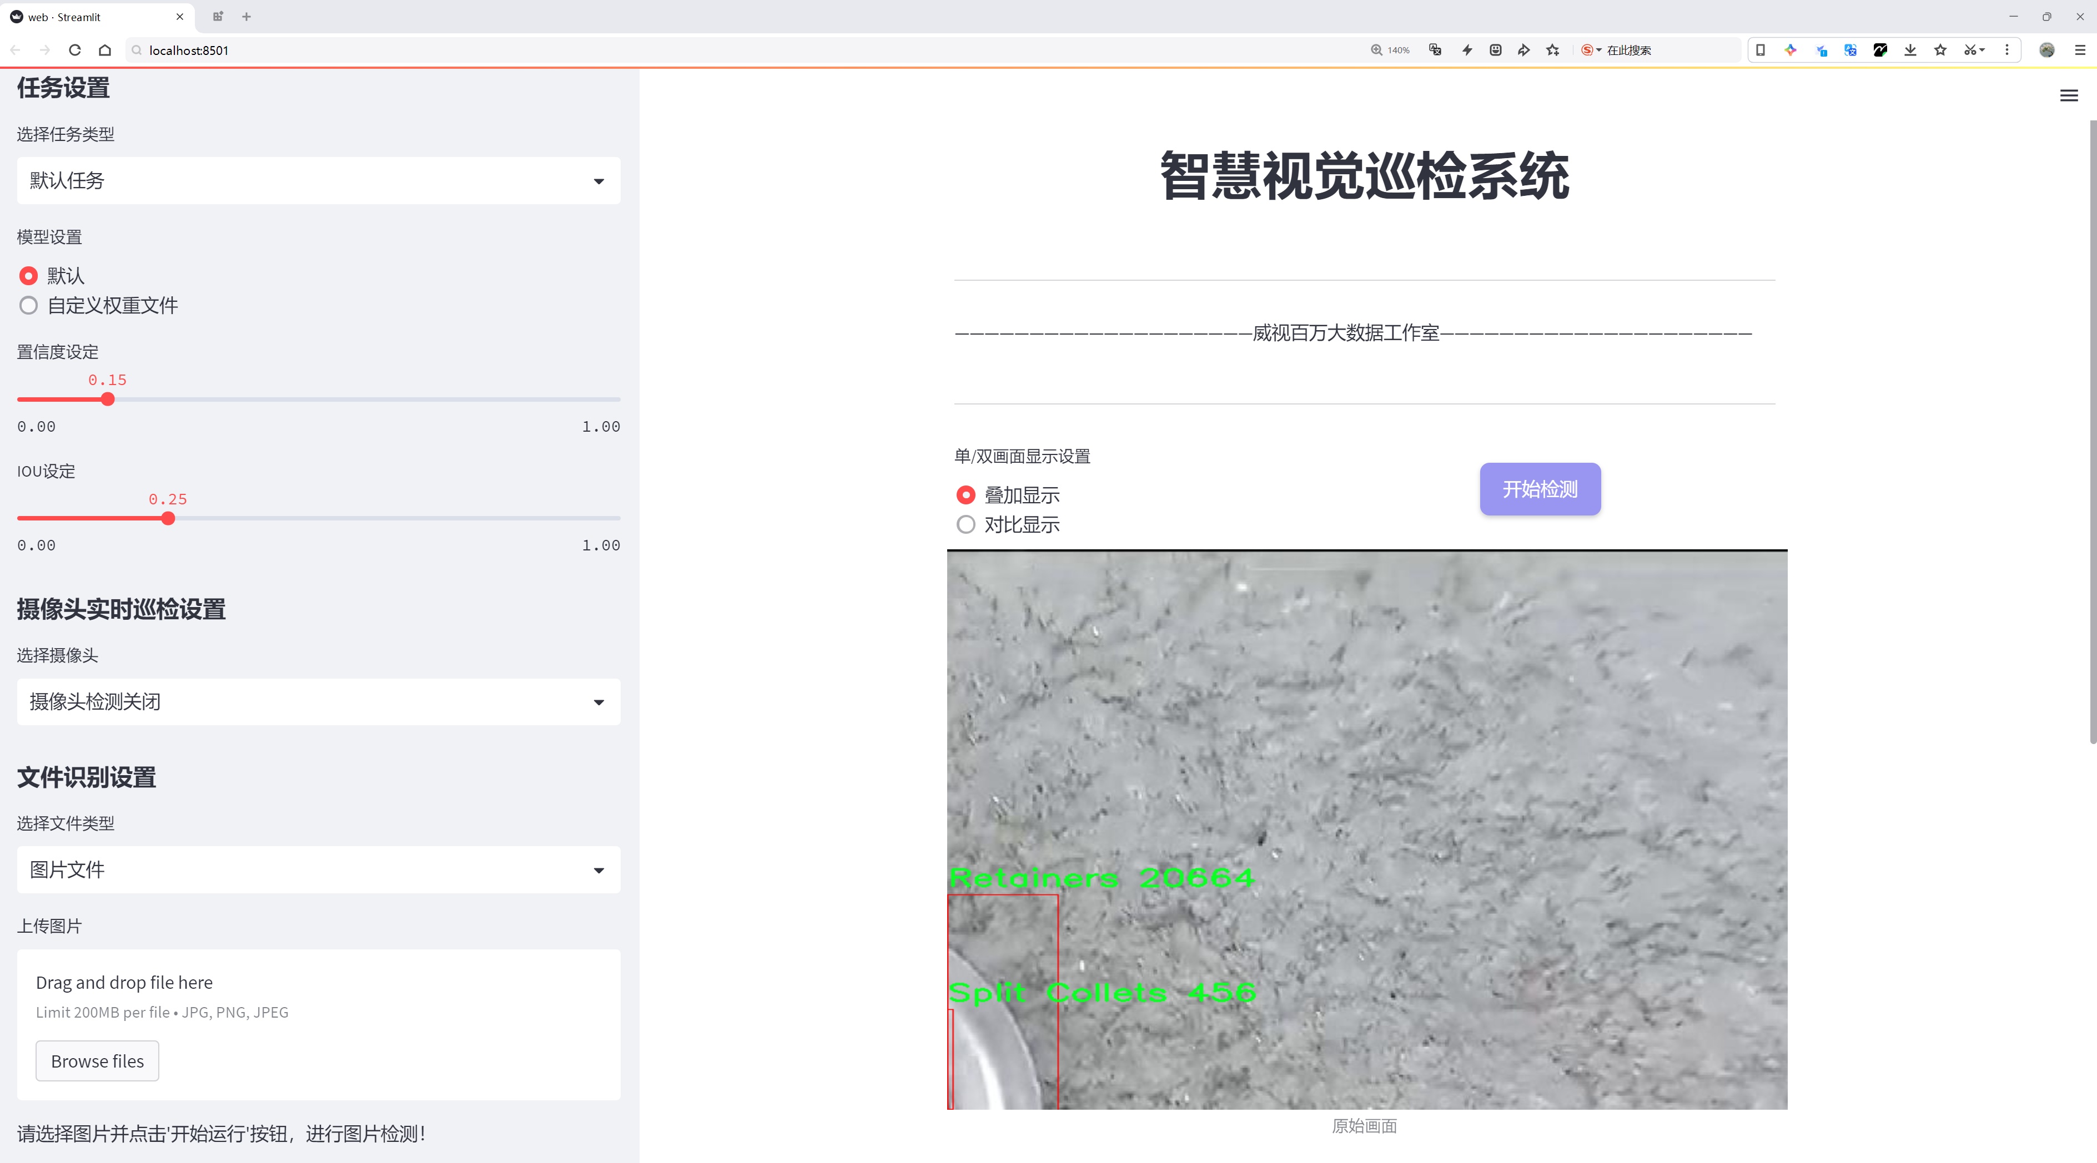Image resolution: width=2097 pixels, height=1163 pixels.
Task: Click the page vertical scrollbar
Action: pyautogui.click(x=2092, y=431)
